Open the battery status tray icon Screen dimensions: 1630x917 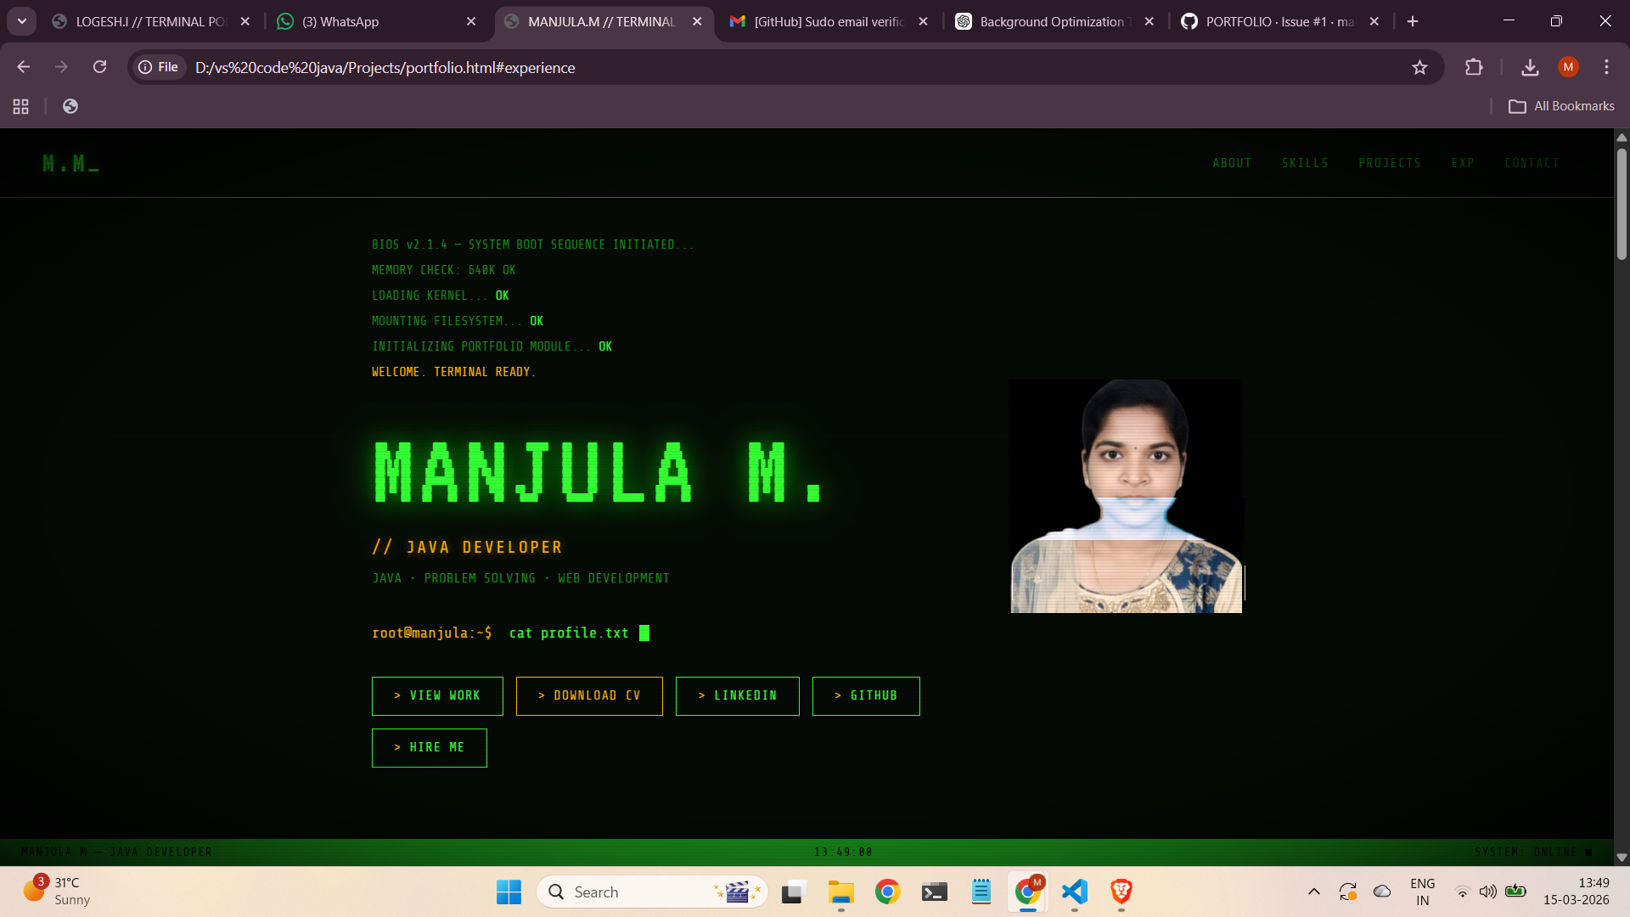click(1515, 892)
